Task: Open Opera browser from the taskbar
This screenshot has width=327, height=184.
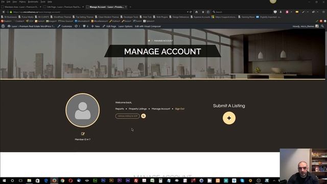Action: click(x=71, y=180)
